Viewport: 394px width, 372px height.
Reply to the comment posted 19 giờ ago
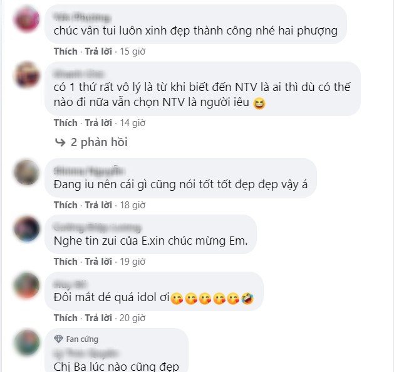tap(98, 262)
